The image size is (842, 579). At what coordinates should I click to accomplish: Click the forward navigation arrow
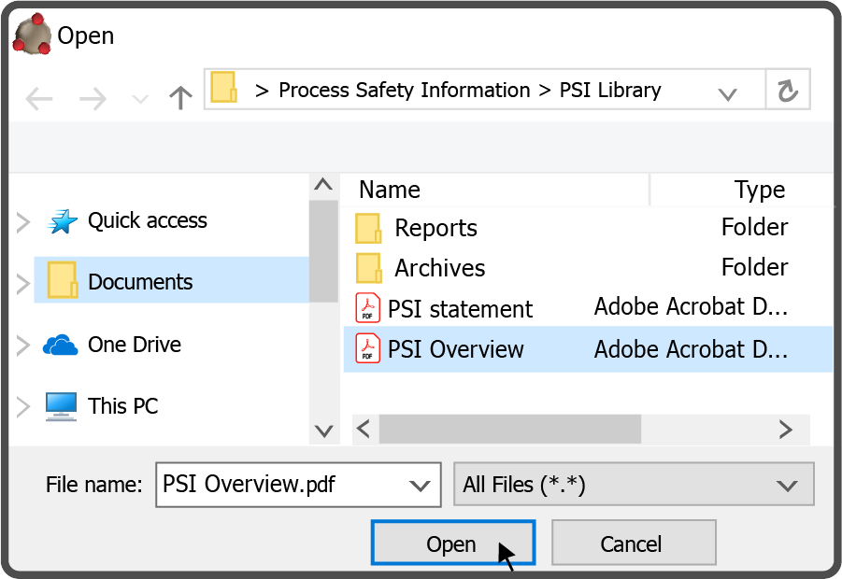[x=93, y=98]
